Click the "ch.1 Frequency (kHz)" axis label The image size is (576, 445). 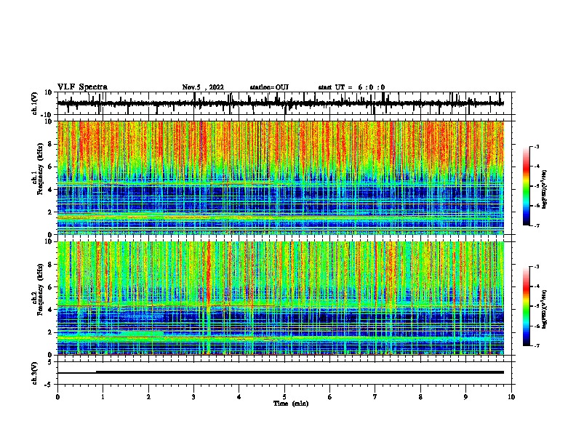[x=38, y=169]
